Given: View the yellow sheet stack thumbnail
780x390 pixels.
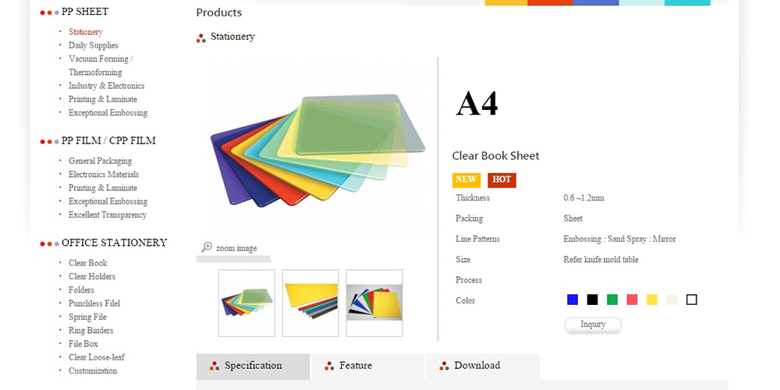Looking at the screenshot, I should (x=310, y=303).
